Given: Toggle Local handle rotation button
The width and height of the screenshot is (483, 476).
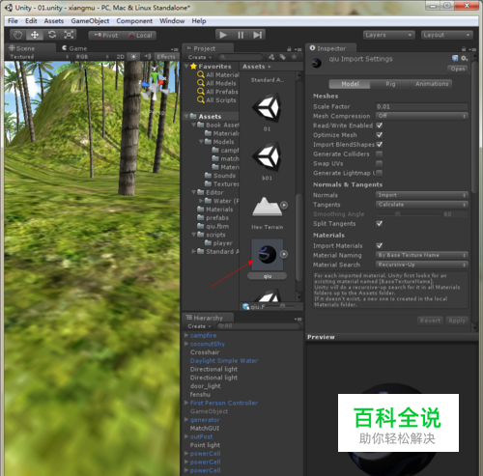Looking at the screenshot, I should 140,36.
